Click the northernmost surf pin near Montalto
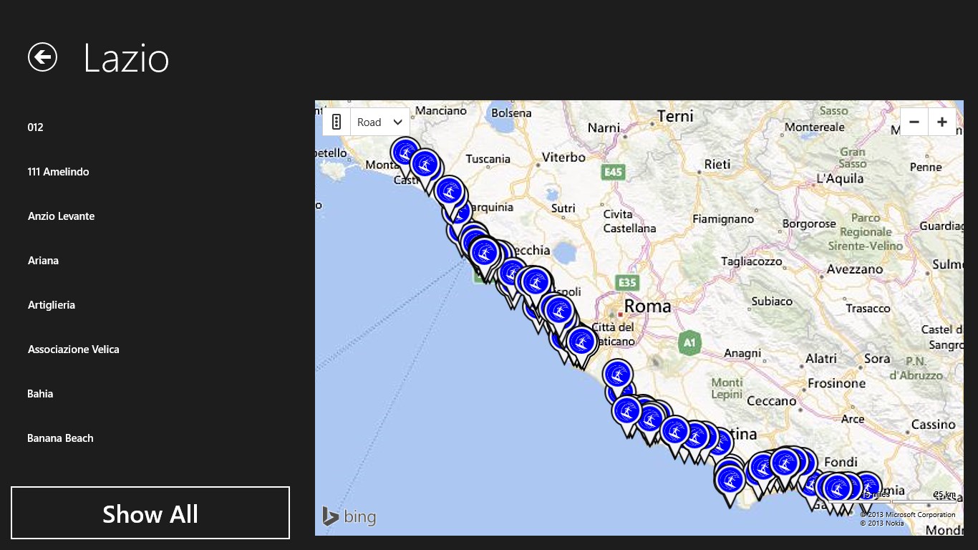This screenshot has height=550, width=978. (405, 153)
